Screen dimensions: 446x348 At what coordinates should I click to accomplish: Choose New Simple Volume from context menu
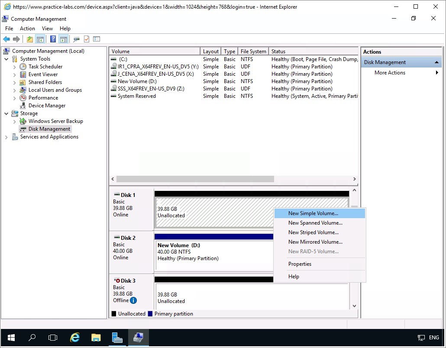coord(313,213)
